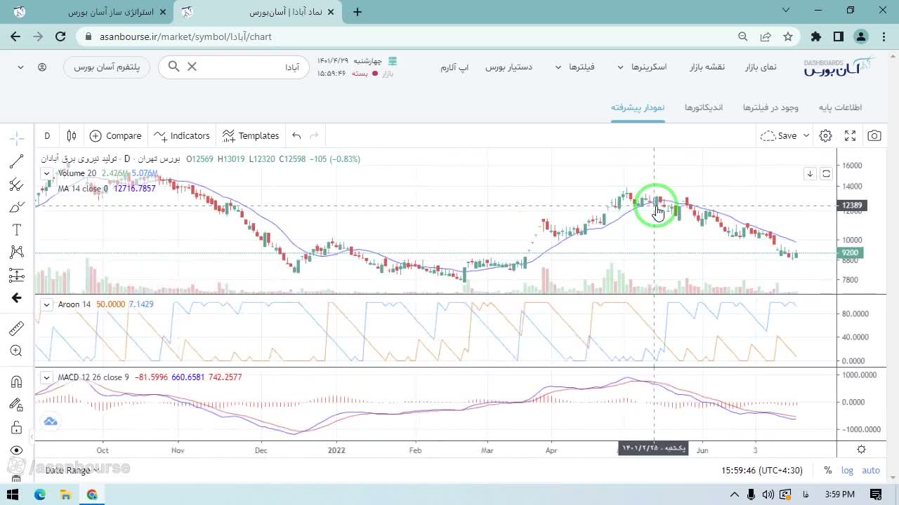899x505 pixels.
Task: Undo the last chart action
Action: 296,135
